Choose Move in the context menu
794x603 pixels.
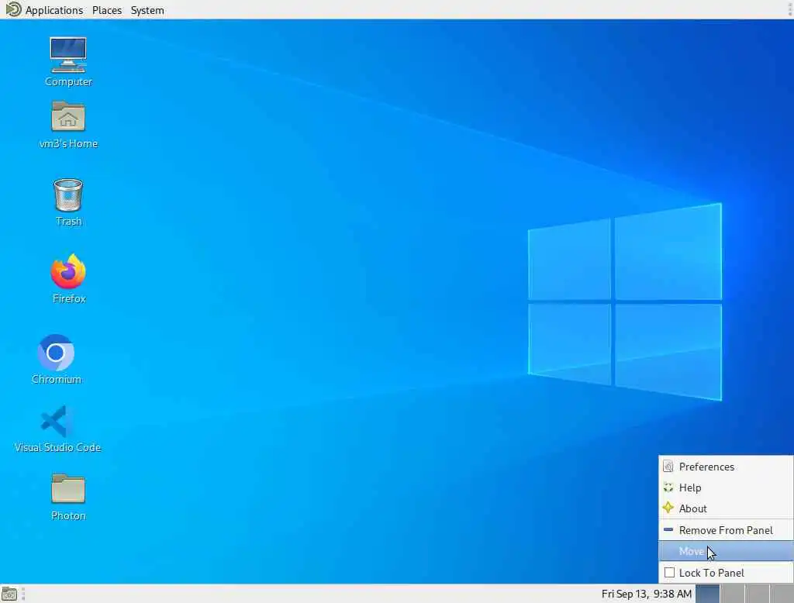(x=726, y=551)
